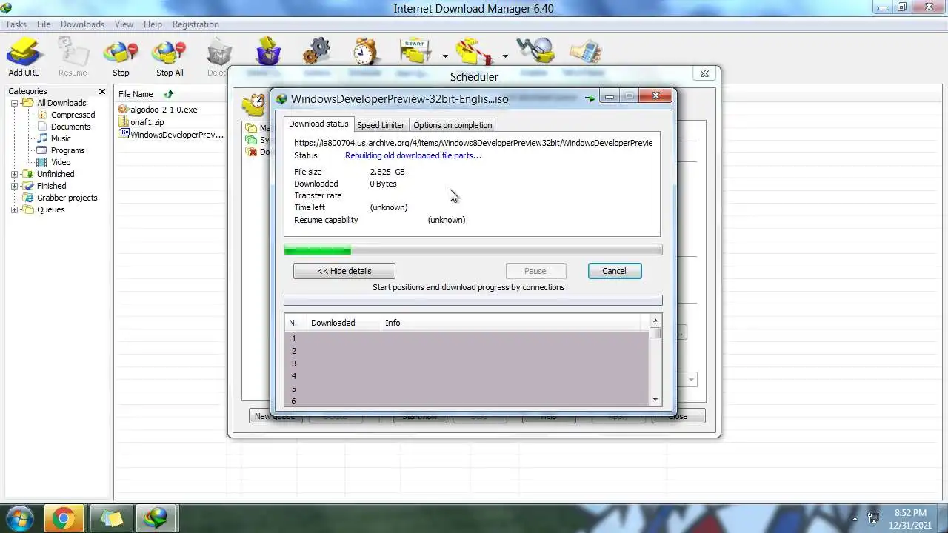Click the Hide details button
Image resolution: width=948 pixels, height=533 pixels.
click(x=344, y=271)
